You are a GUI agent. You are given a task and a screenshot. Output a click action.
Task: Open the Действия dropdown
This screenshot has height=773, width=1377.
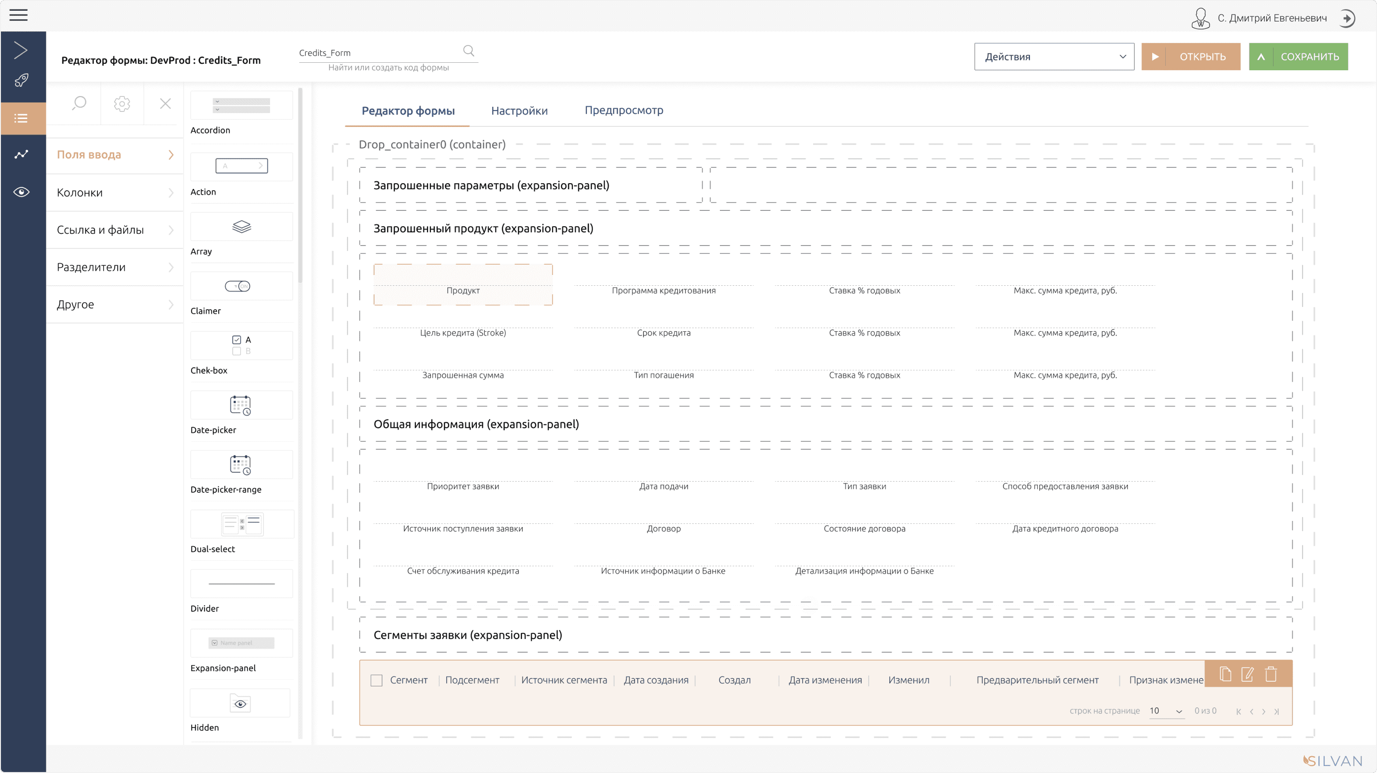tap(1054, 57)
